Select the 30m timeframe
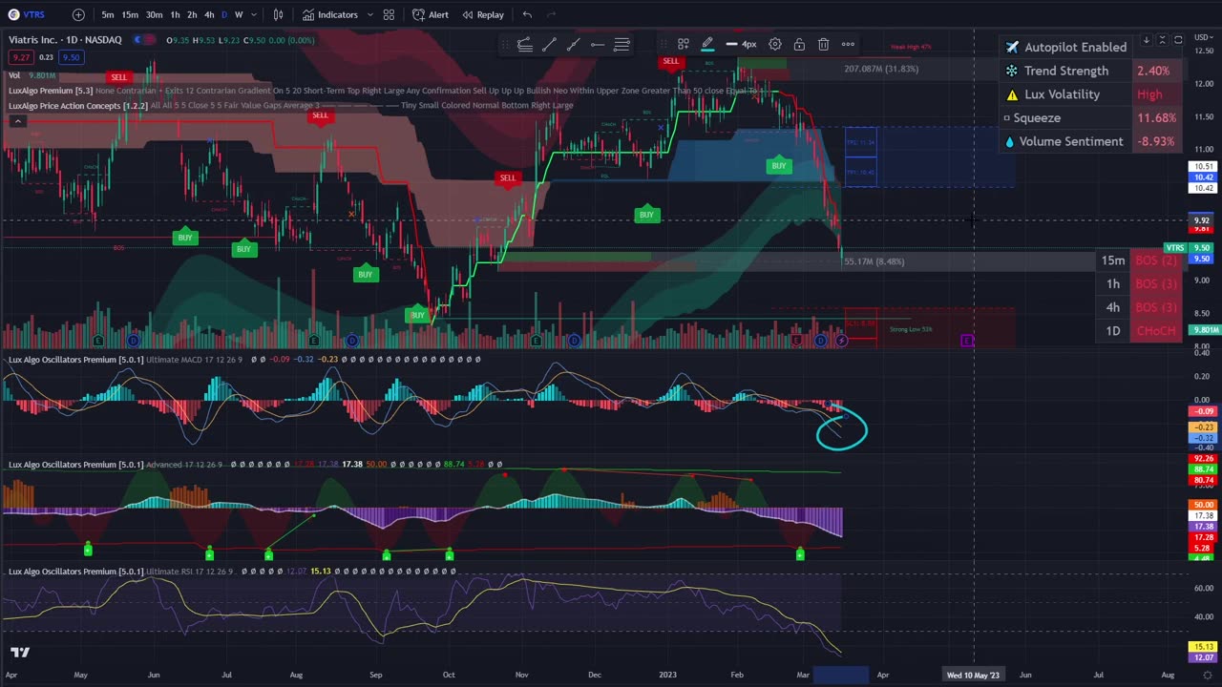 point(154,14)
